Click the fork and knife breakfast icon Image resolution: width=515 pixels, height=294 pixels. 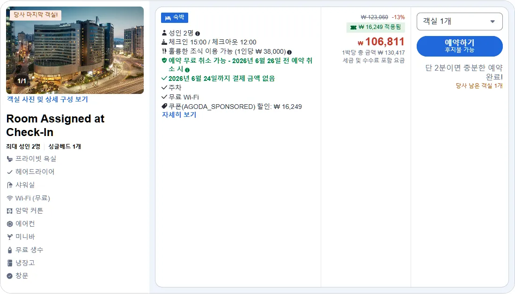(164, 51)
